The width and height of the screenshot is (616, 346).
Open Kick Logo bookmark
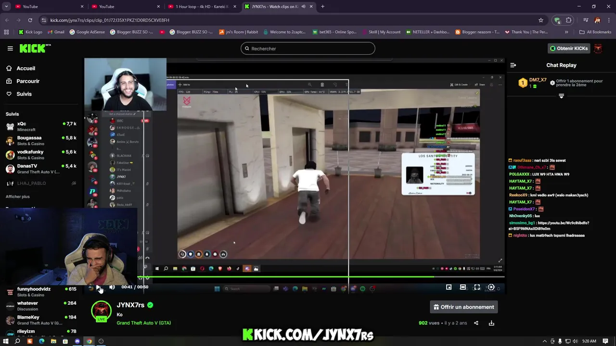coord(30,32)
